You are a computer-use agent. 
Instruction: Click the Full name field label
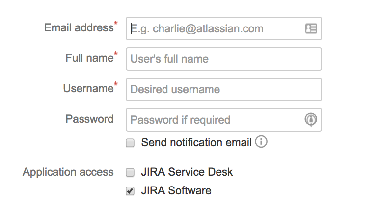point(89,58)
